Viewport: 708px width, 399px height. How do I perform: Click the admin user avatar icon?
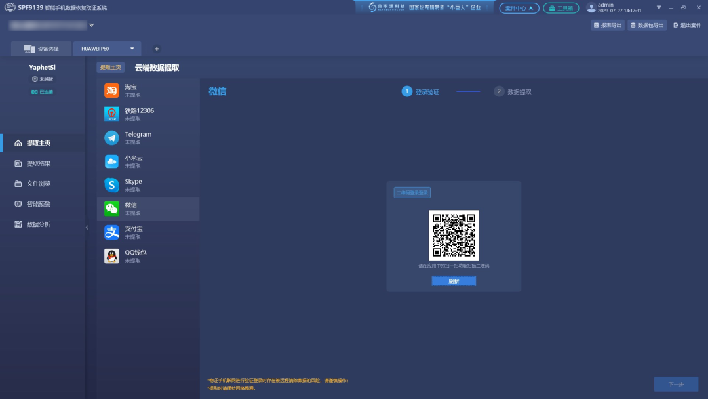591,8
